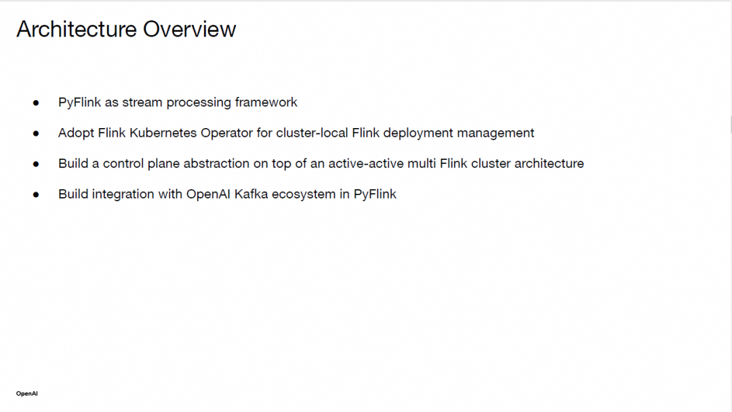732x412 pixels.
Task: Click the phrase control plane abstraction
Action: (176, 164)
